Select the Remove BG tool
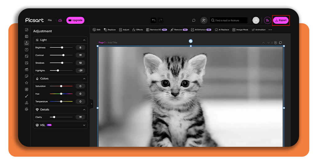Screen dimensions: 318x166 (x=157, y=30)
